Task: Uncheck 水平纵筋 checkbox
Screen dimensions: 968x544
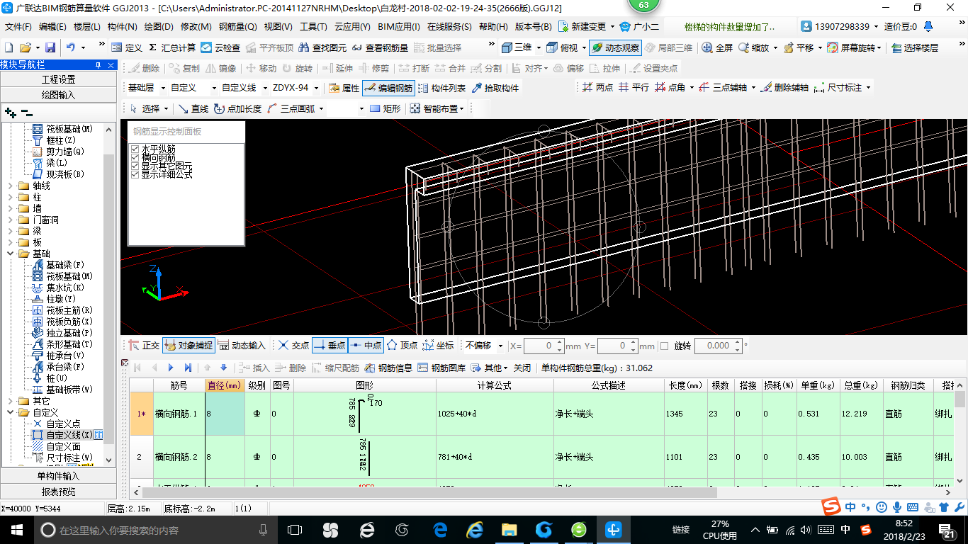Action: pyautogui.click(x=135, y=149)
